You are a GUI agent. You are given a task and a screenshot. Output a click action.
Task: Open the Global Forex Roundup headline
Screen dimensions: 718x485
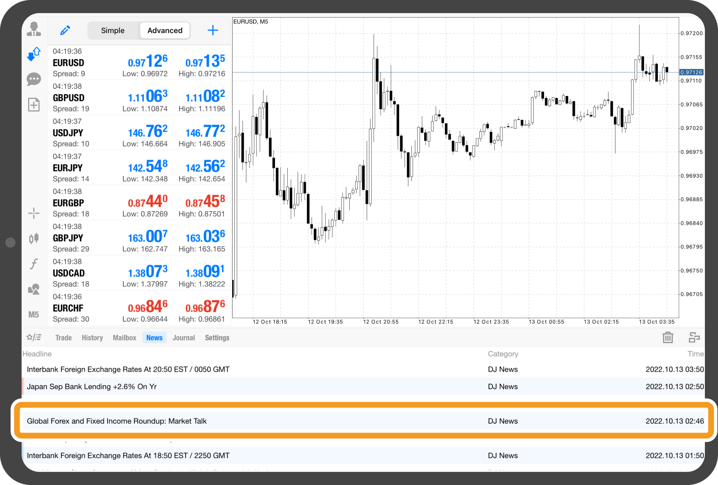pos(117,421)
